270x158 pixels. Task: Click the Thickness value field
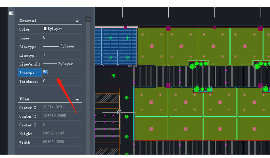tap(62, 81)
